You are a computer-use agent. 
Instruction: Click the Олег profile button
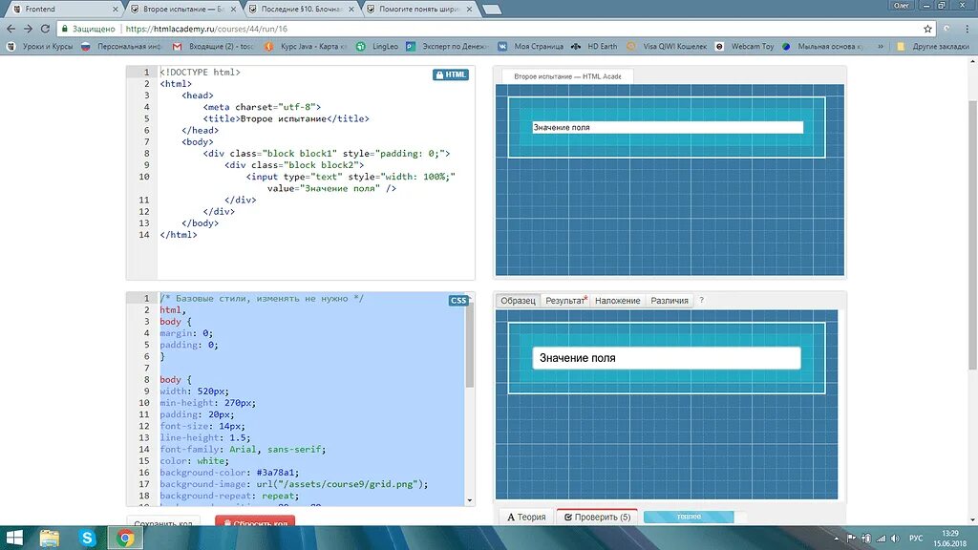click(902, 5)
